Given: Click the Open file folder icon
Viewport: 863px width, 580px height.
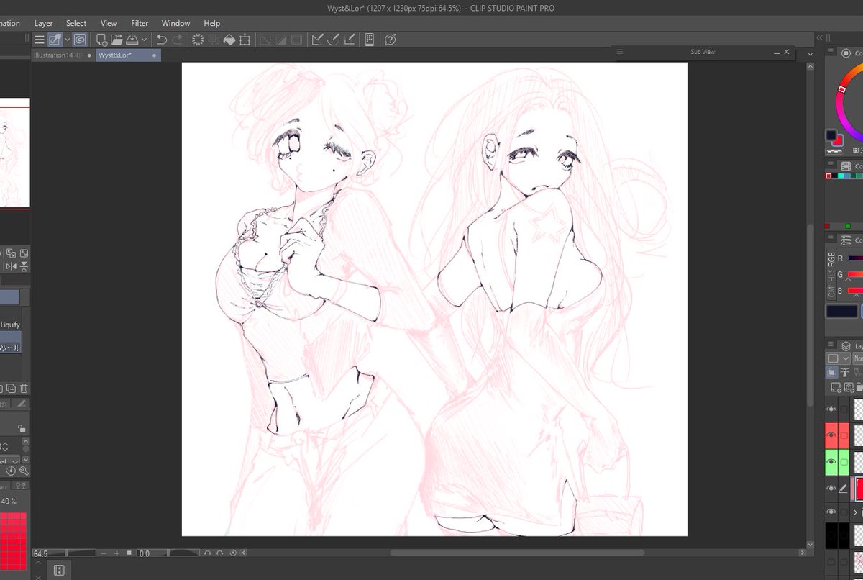Looking at the screenshot, I should 117,40.
